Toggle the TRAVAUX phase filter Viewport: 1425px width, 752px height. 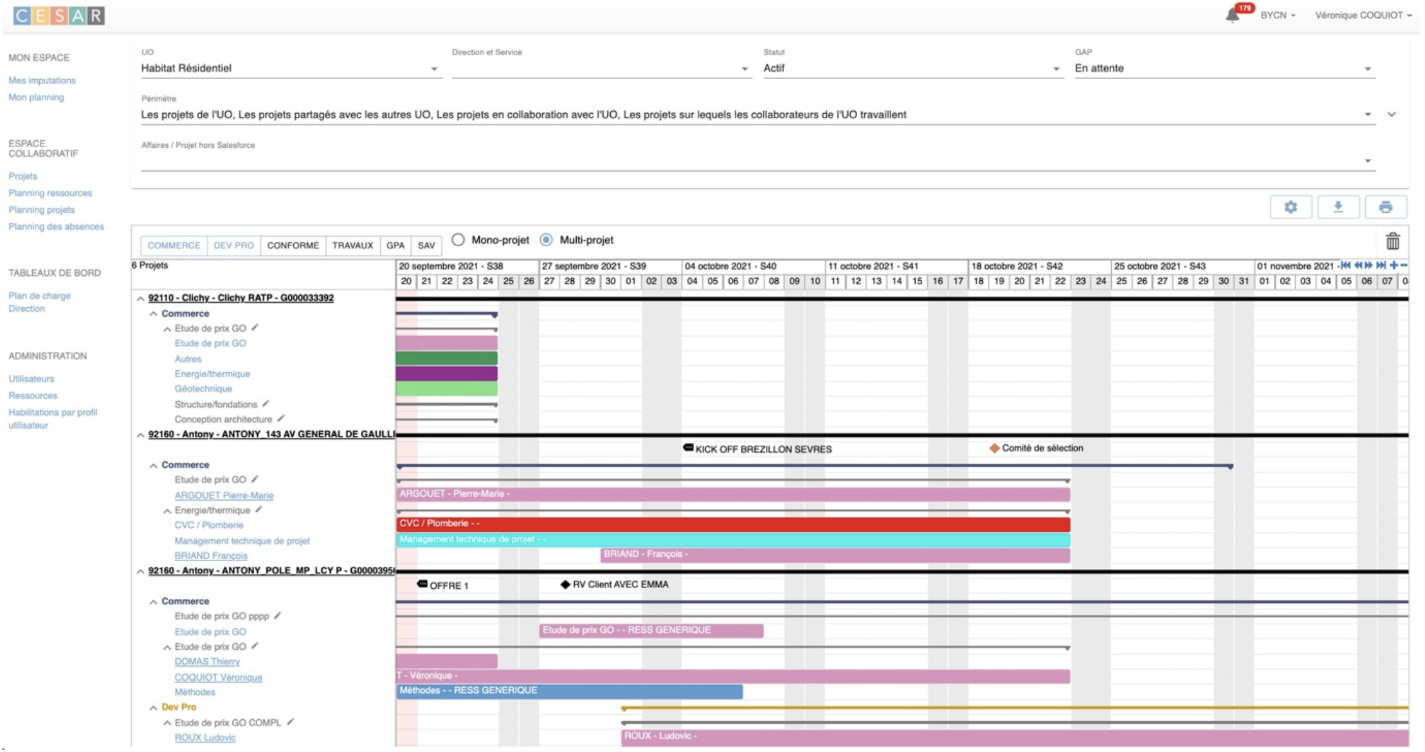click(352, 246)
